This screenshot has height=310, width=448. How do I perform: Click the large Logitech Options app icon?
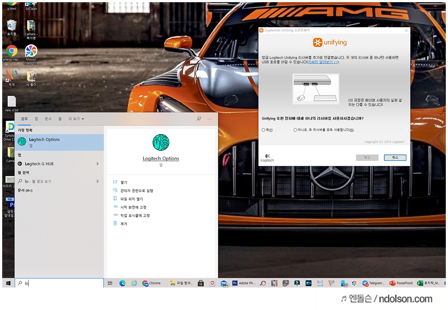click(161, 142)
